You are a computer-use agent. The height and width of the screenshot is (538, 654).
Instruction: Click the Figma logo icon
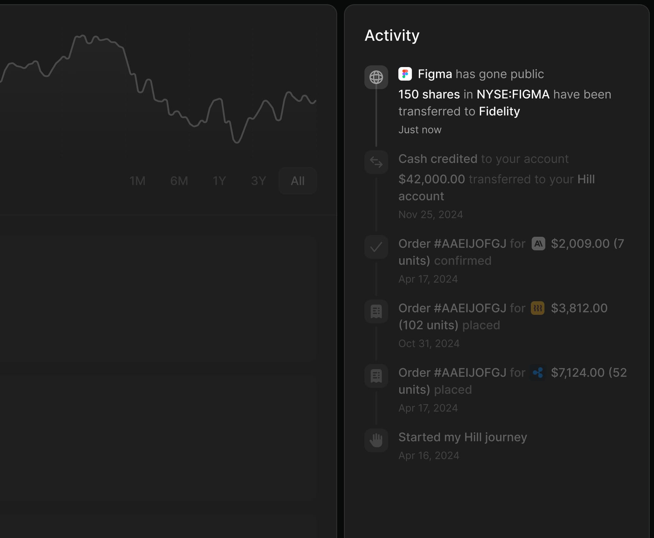[x=405, y=74]
